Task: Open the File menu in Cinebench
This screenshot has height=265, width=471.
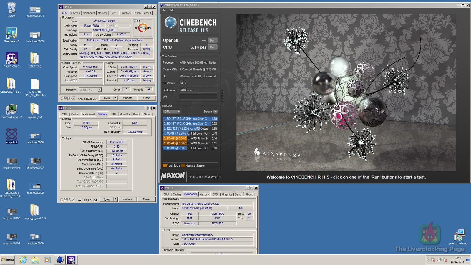Action: coord(163,10)
